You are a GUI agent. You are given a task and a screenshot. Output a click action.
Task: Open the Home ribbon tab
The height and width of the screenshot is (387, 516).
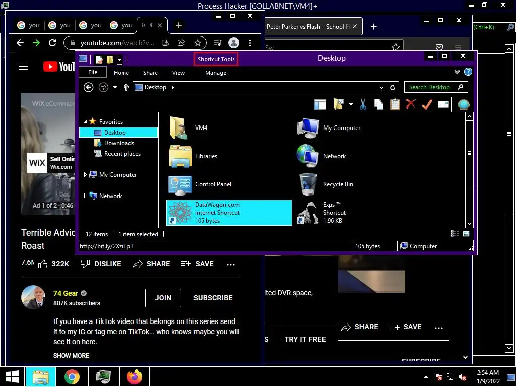pos(121,73)
